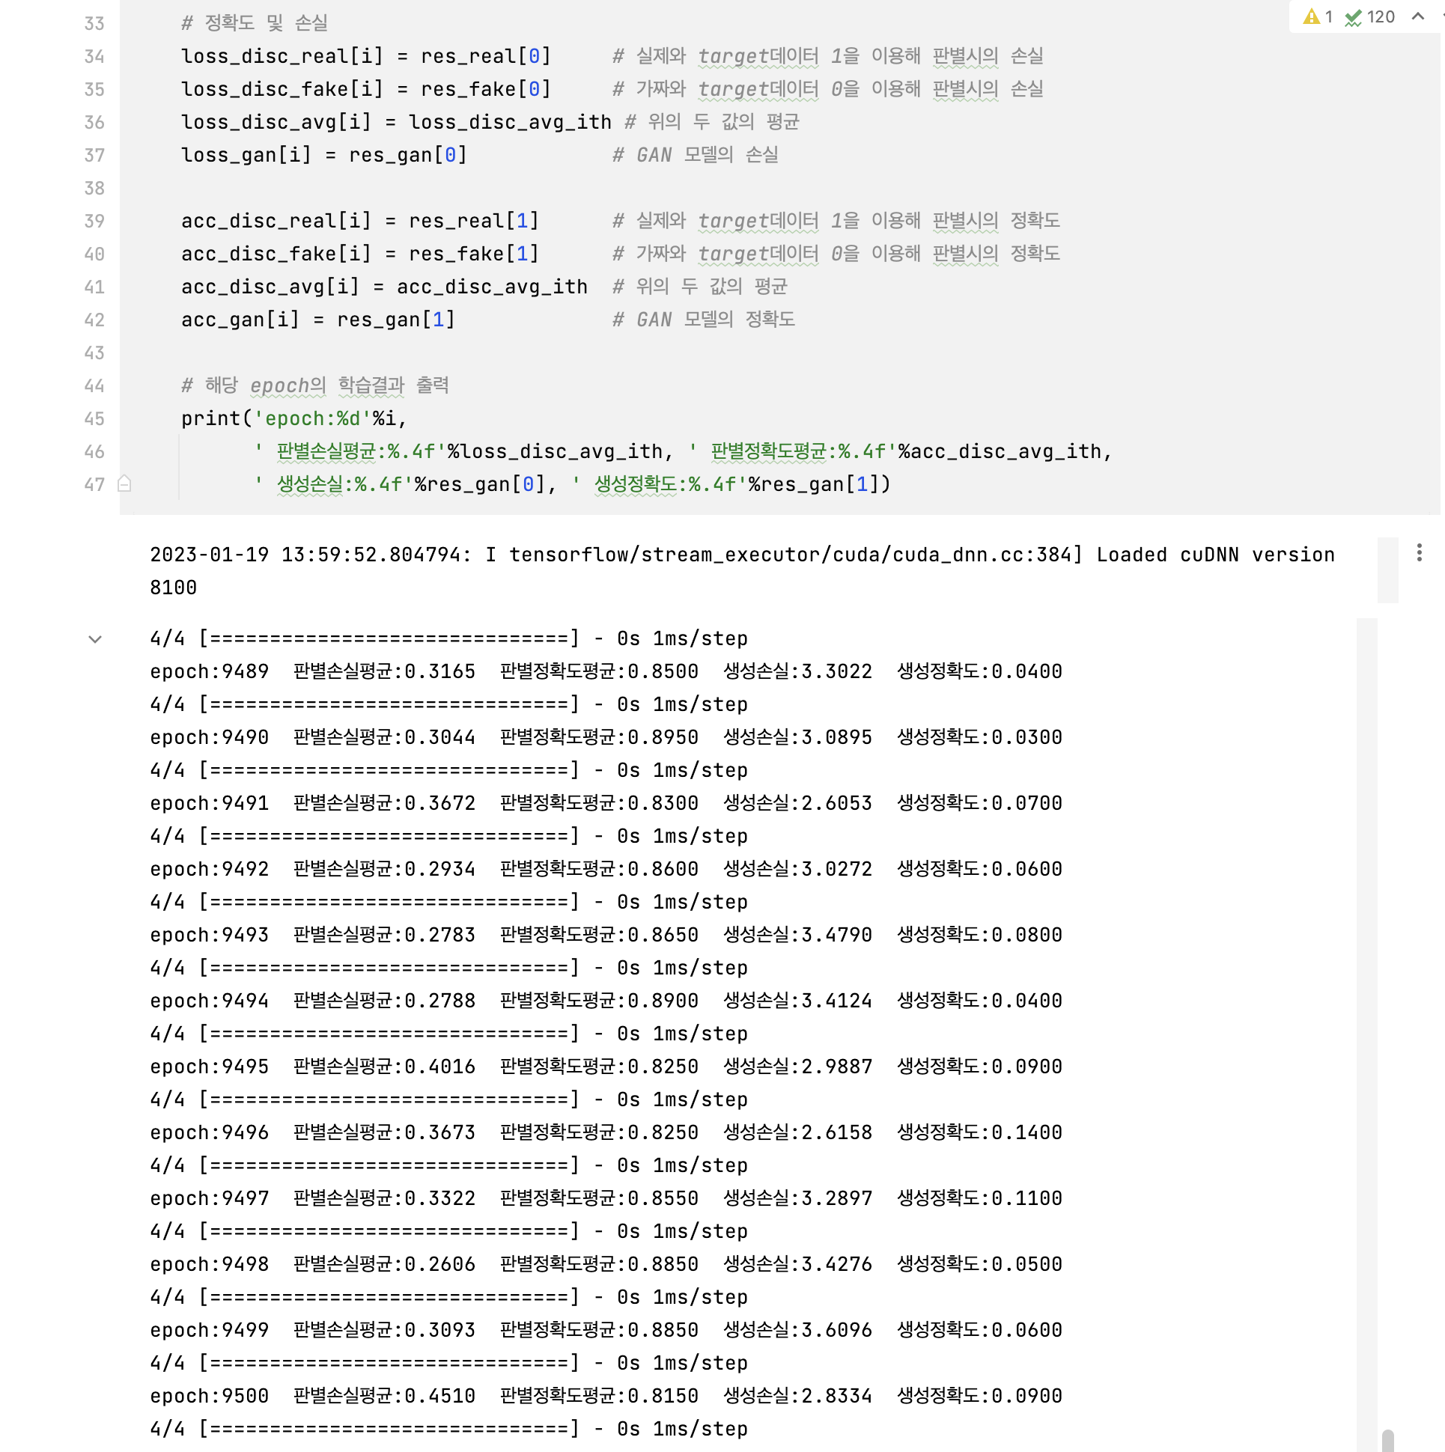Click the fold marker beside line 47

pyautogui.click(x=125, y=485)
